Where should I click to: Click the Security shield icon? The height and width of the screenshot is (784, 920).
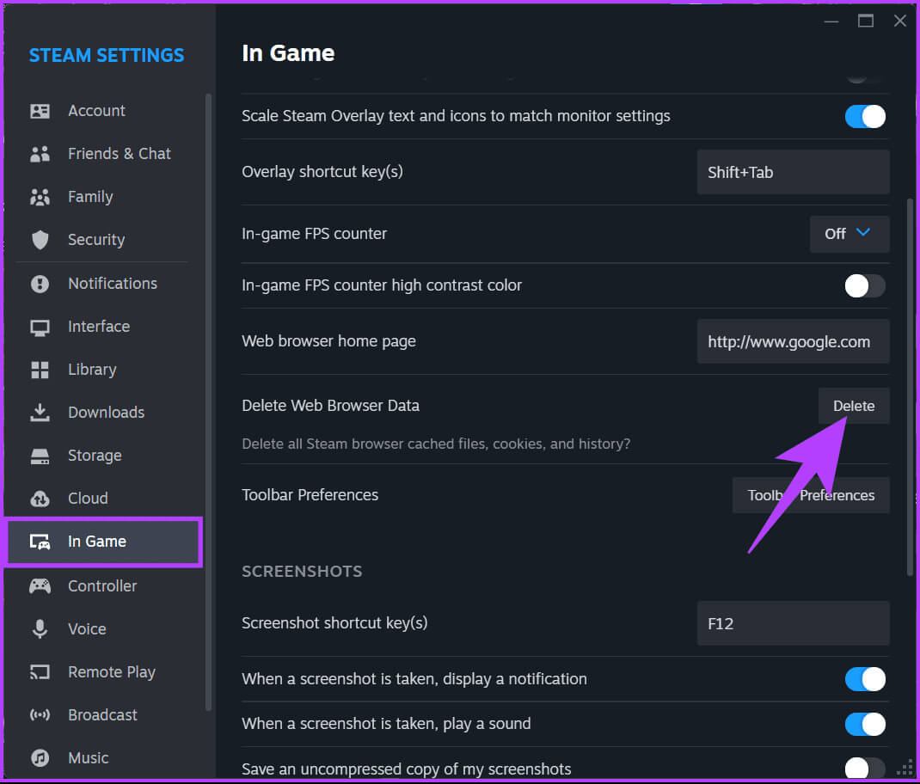tap(40, 240)
